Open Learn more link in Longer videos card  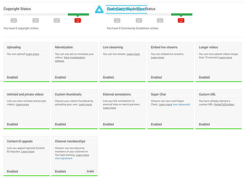[x=225, y=58]
